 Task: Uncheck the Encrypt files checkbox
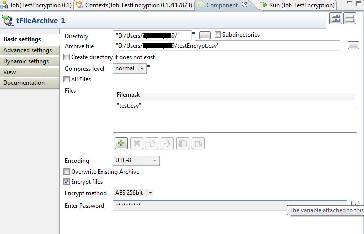coord(66,182)
